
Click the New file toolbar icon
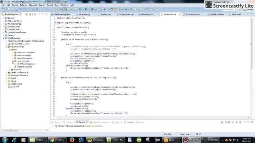pos(3,9)
